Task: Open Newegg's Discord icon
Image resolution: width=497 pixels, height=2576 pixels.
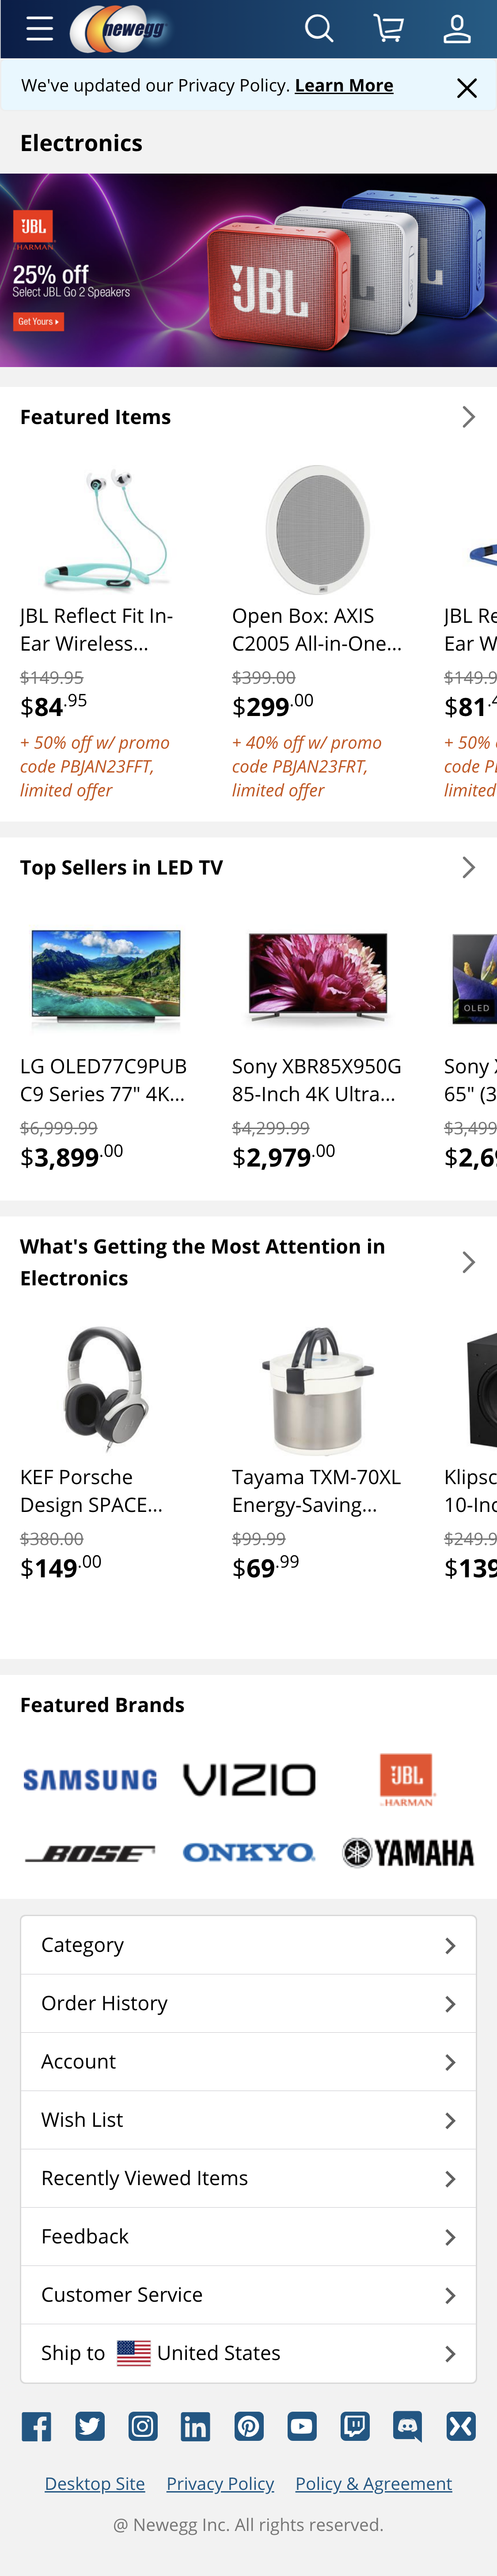Action: point(408,2426)
